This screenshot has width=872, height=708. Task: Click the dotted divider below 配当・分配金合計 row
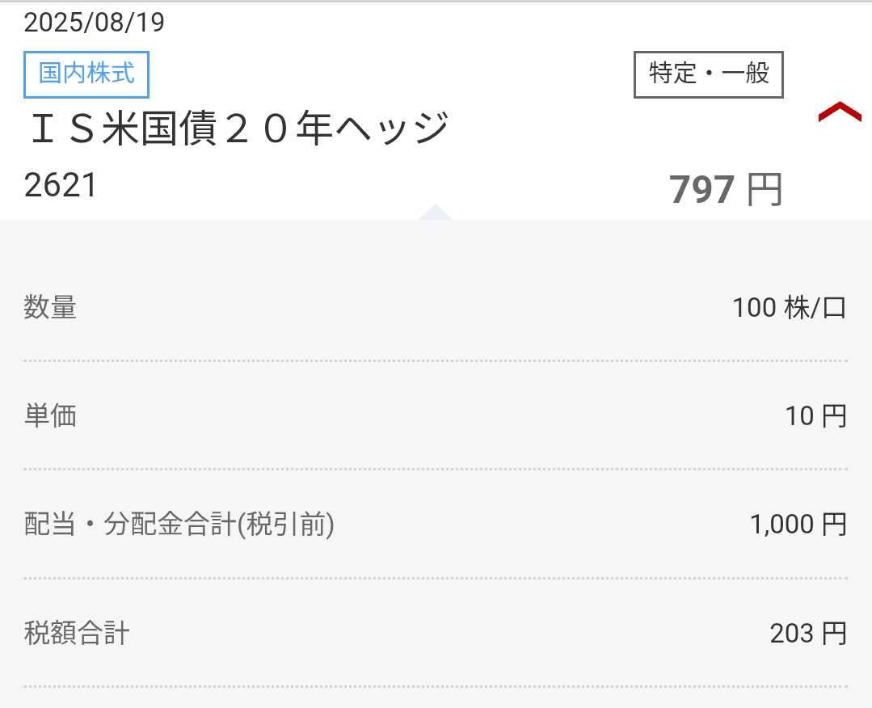click(x=436, y=578)
